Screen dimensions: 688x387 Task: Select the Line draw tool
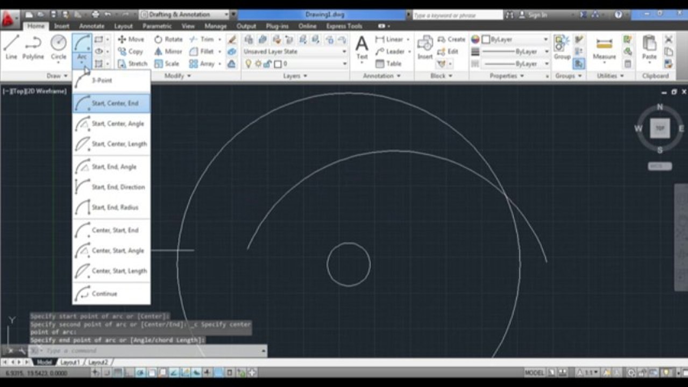coord(11,47)
